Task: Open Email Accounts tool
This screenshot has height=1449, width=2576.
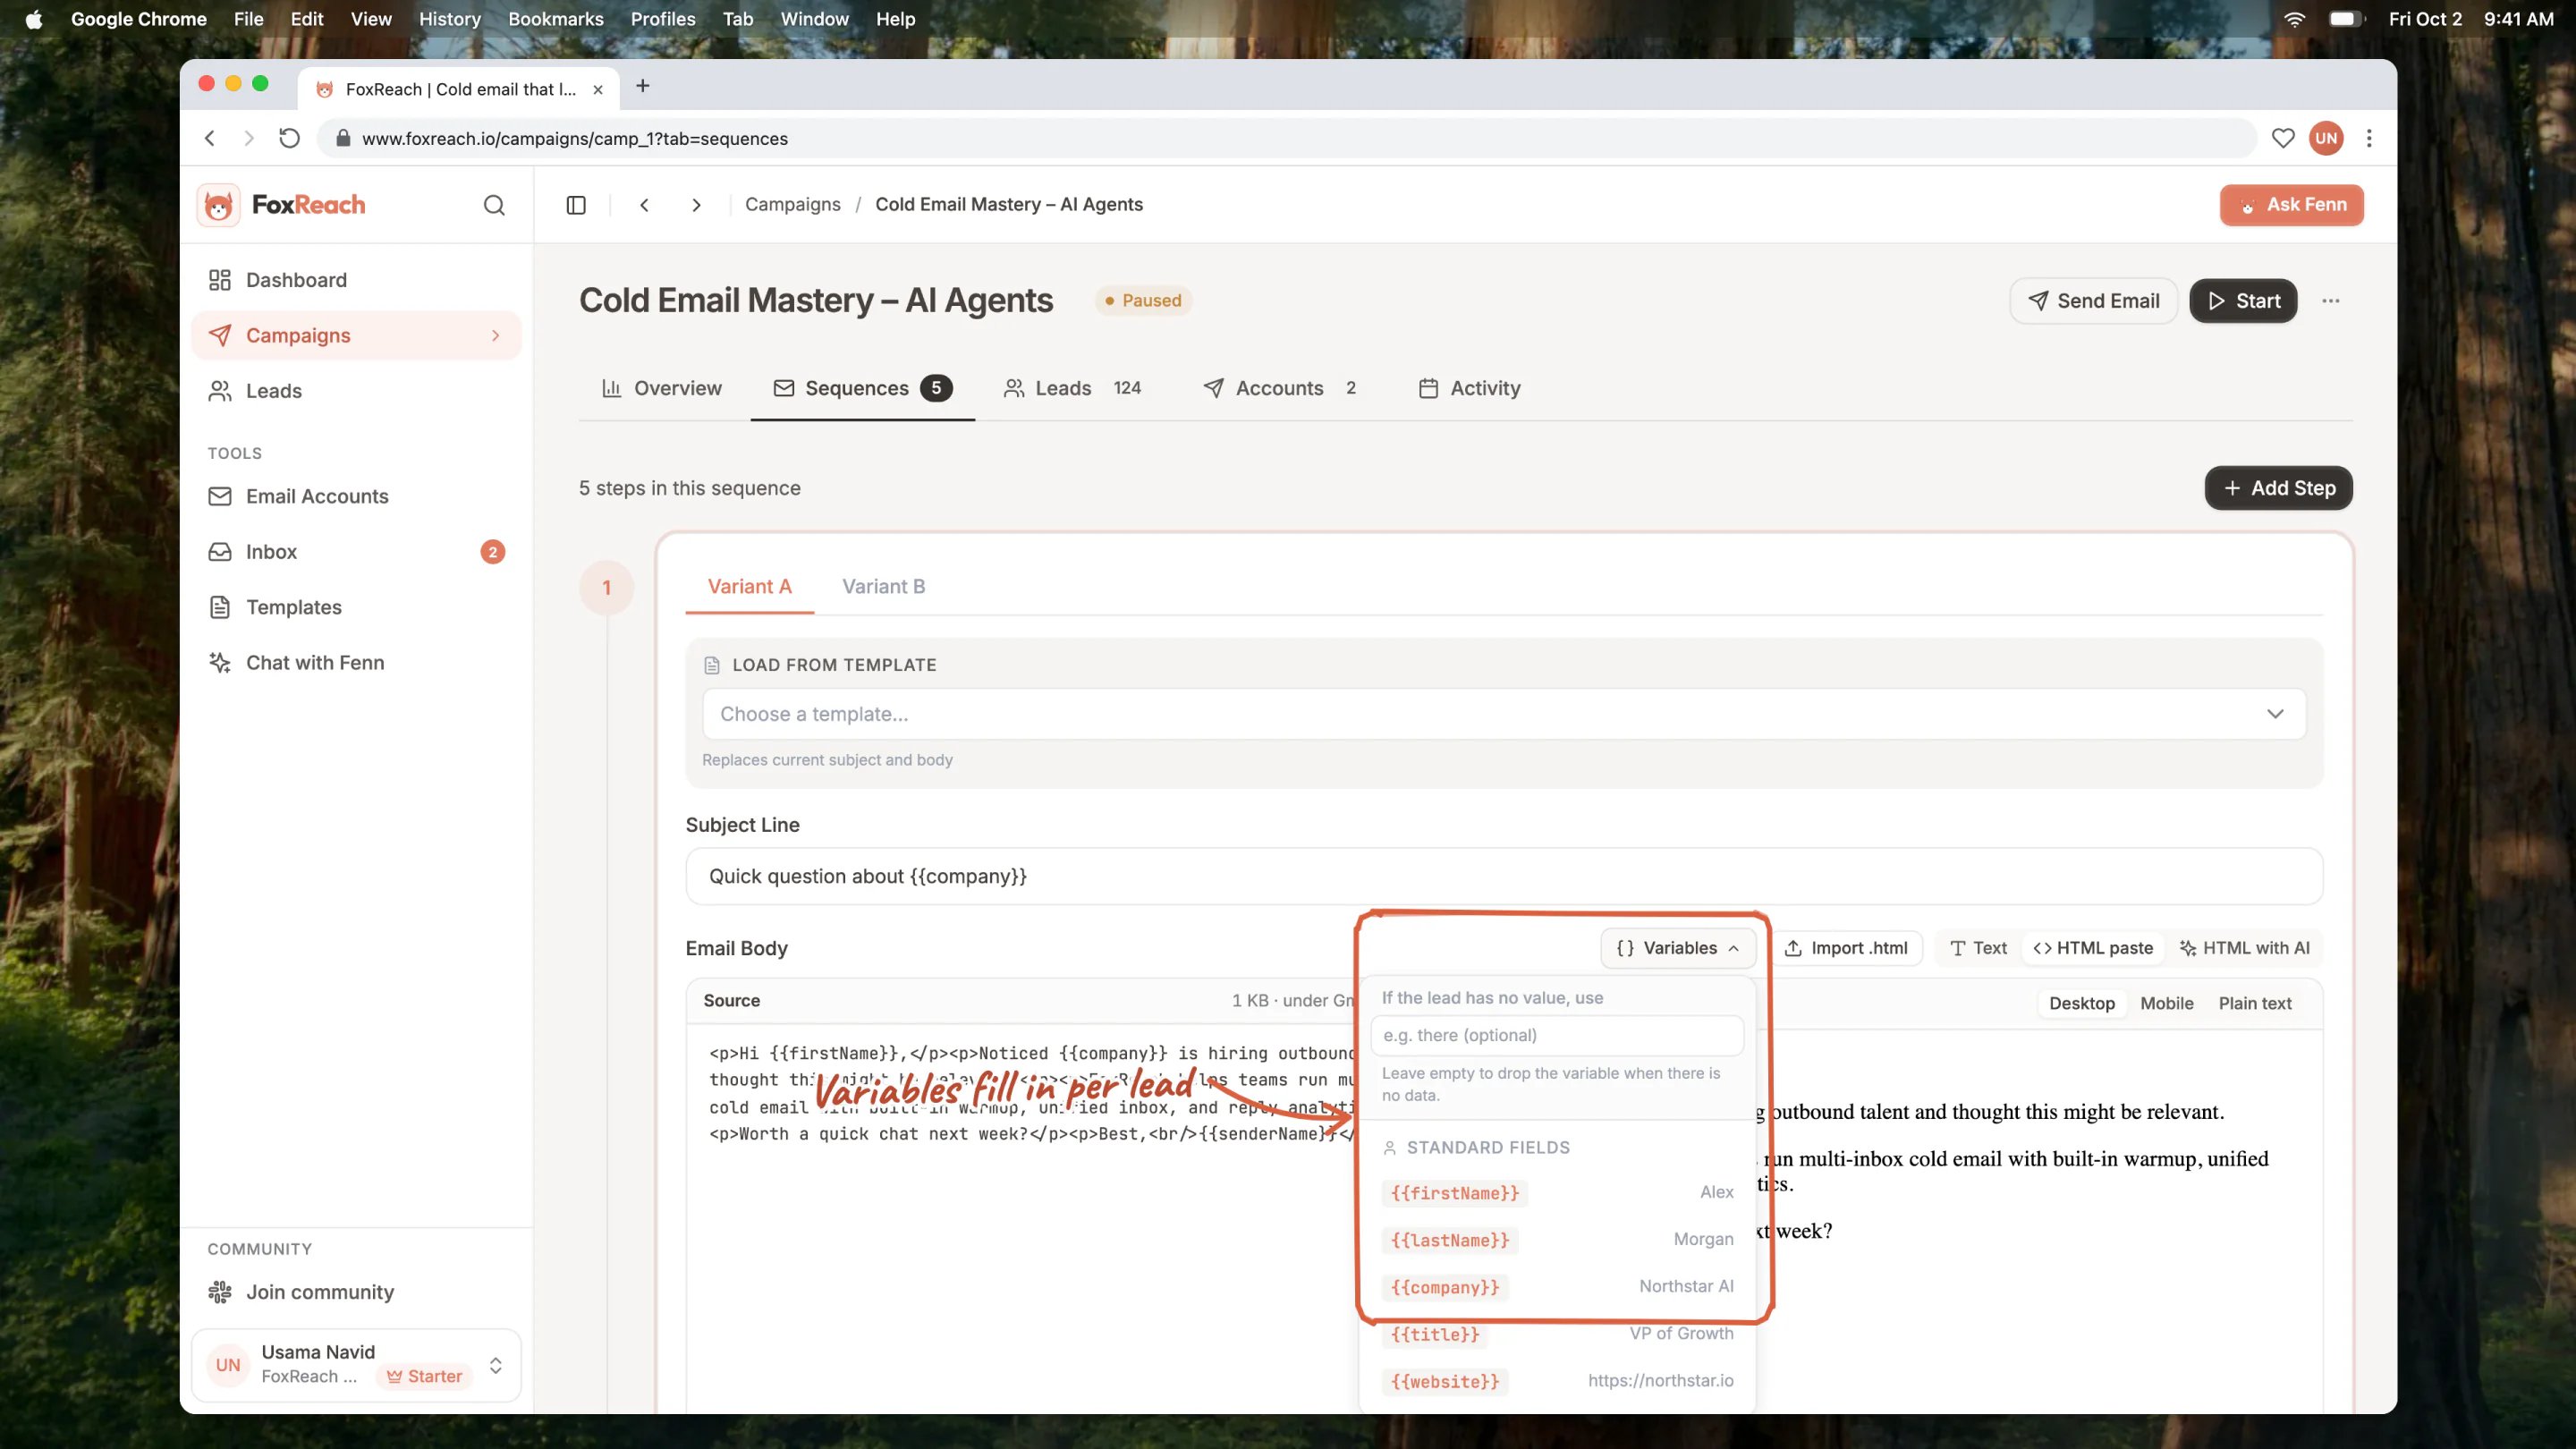Action: 356,496
